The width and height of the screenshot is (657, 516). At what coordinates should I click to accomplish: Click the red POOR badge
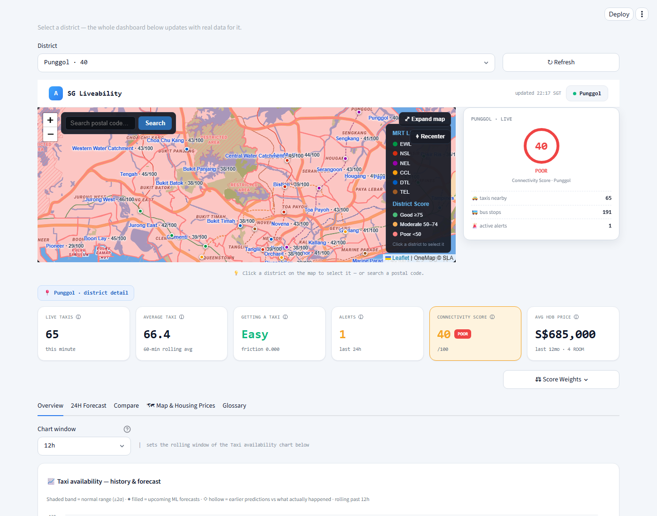[463, 334]
